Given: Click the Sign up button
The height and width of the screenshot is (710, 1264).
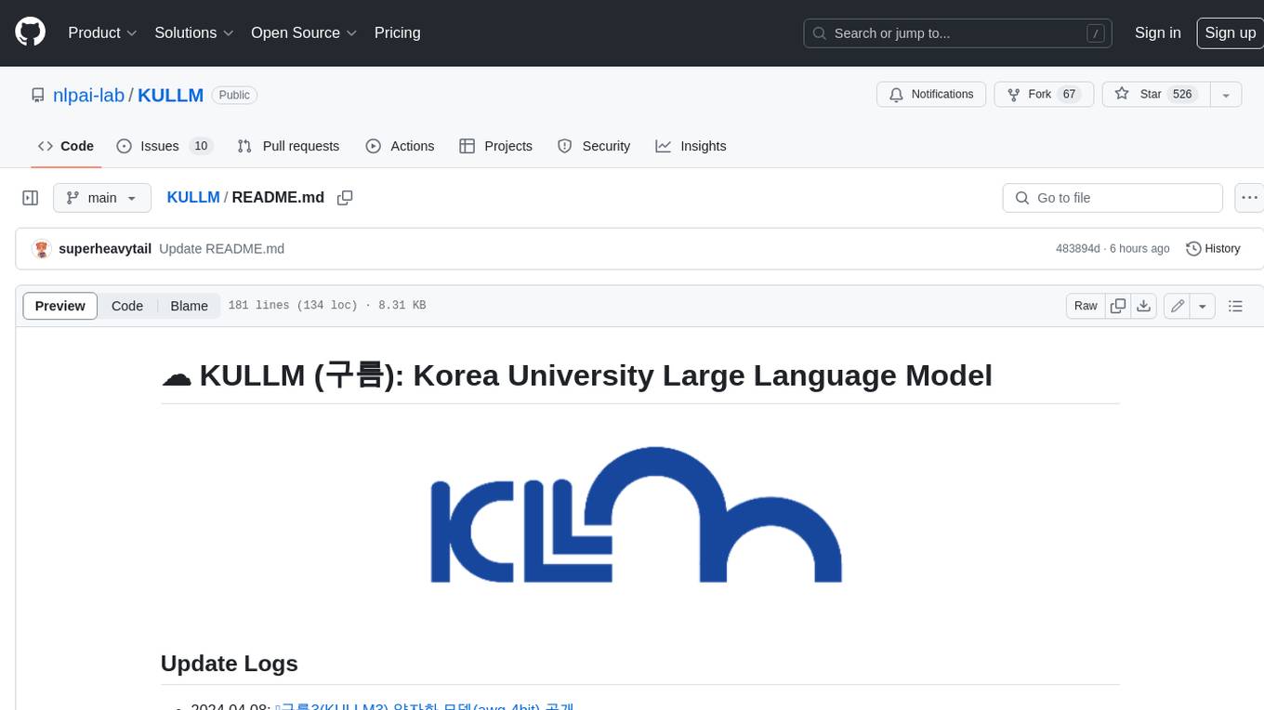Looking at the screenshot, I should (1230, 33).
